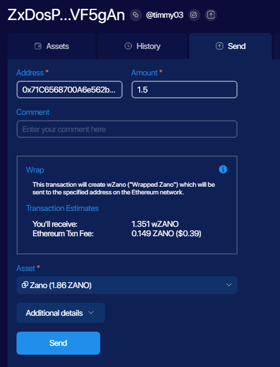Select the Send tab
The image size is (280, 367).
point(230,46)
